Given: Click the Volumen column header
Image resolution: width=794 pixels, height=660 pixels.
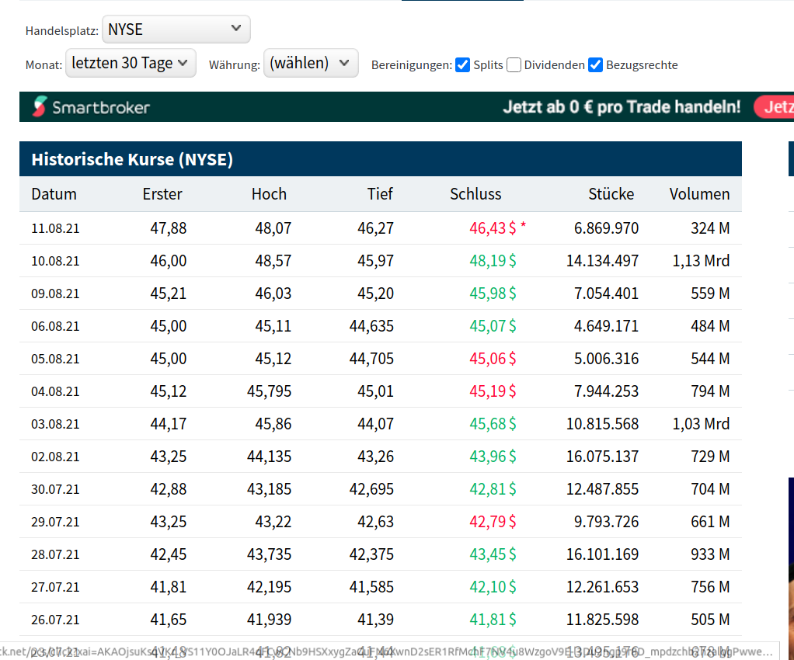Looking at the screenshot, I should (x=699, y=194).
